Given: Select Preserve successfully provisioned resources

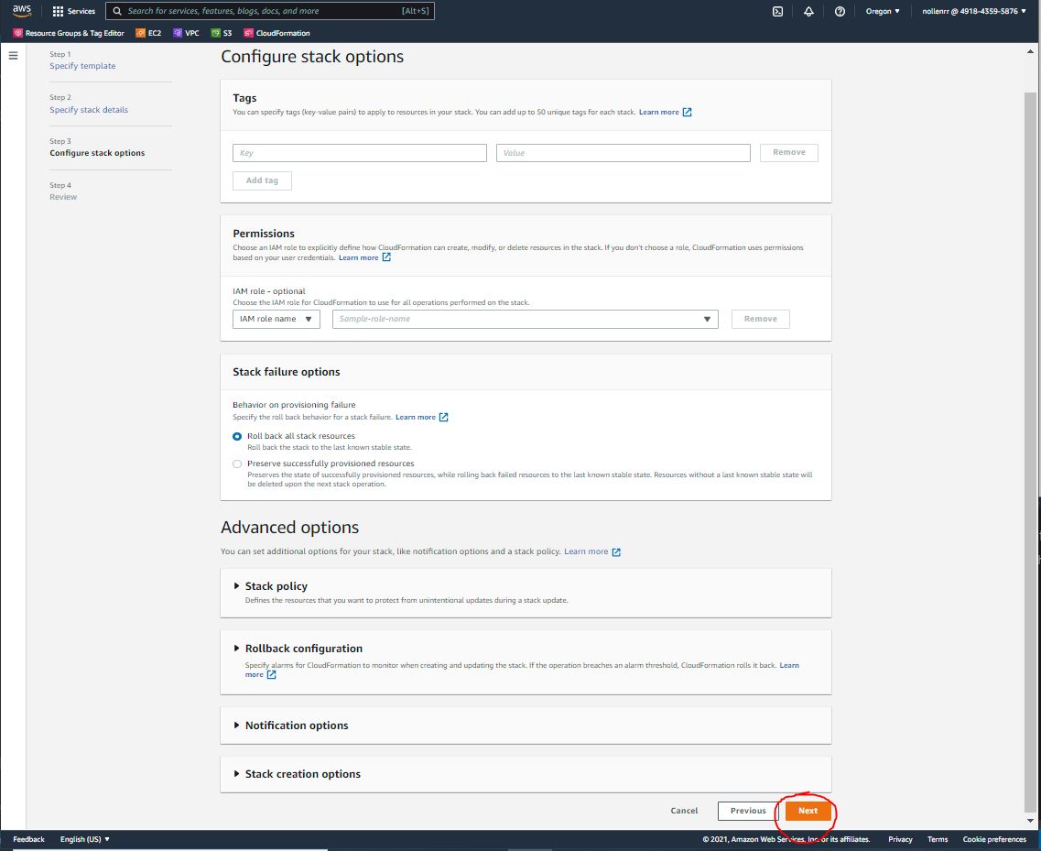Looking at the screenshot, I should [237, 464].
